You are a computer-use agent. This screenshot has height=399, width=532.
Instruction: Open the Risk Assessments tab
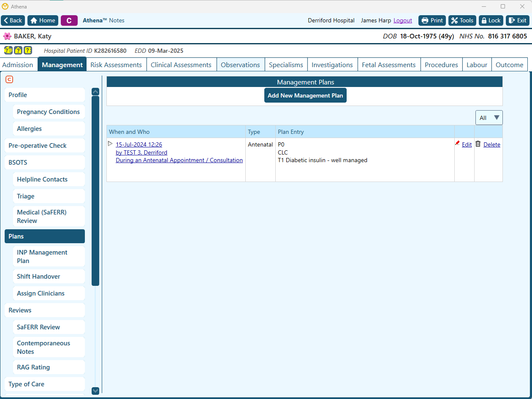[x=116, y=65]
